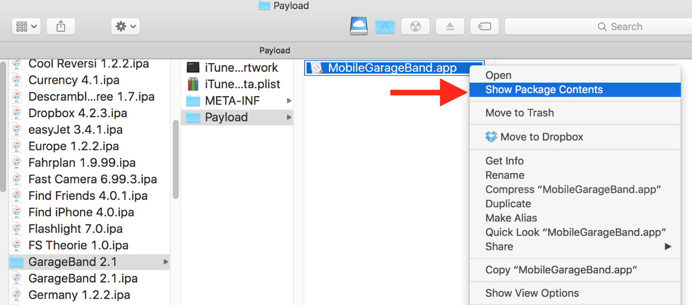Select Currency 4.1.ipa
Viewport: 692px width, 305px height.
pyautogui.click(x=89, y=80)
